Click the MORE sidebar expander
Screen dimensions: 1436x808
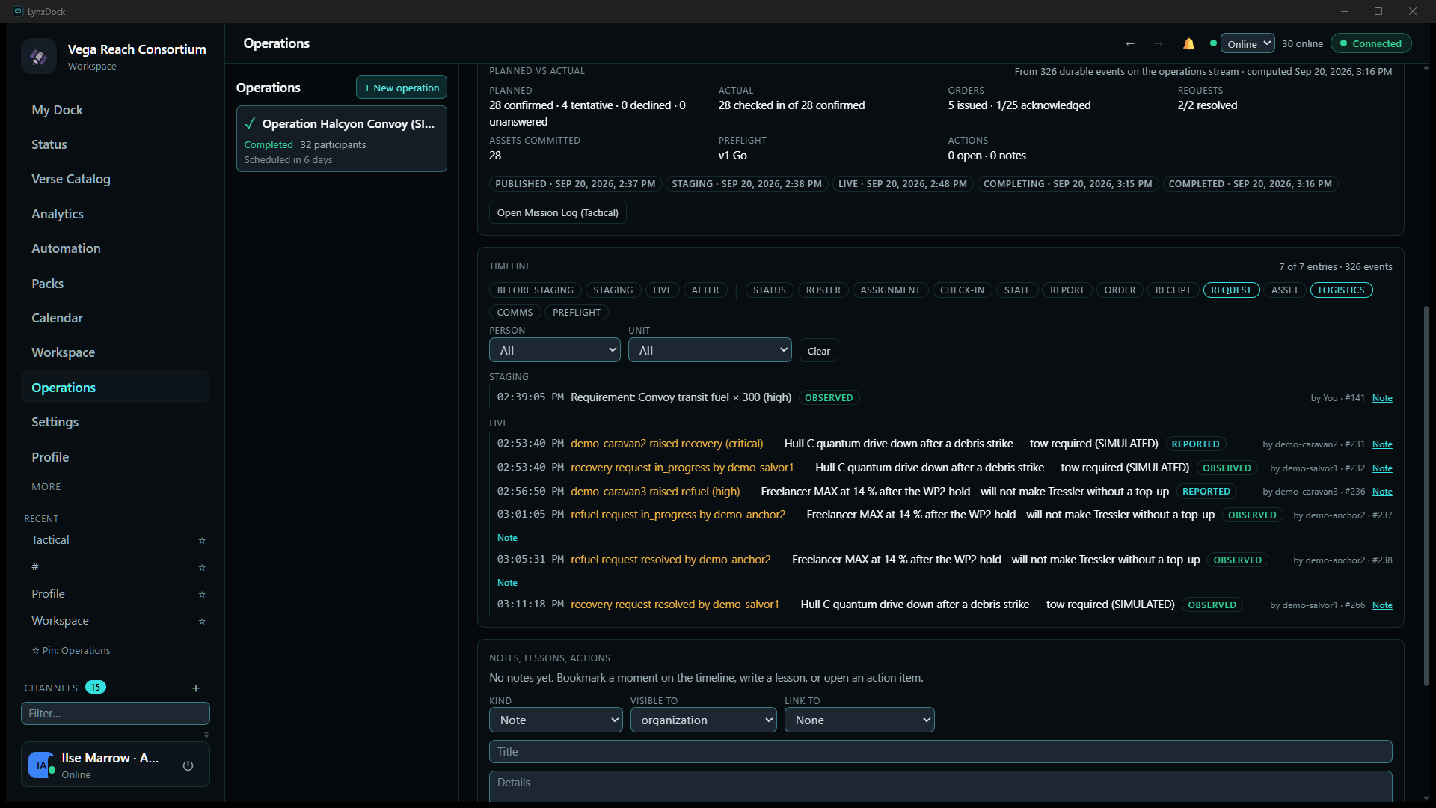(46, 487)
